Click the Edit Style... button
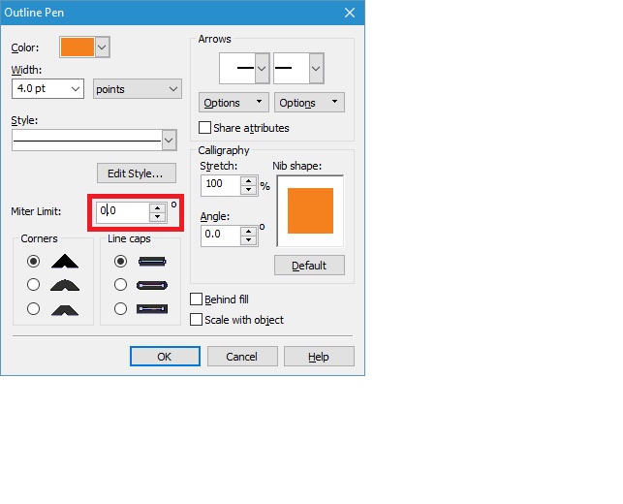The height and width of the screenshot is (504, 623). coord(137,173)
